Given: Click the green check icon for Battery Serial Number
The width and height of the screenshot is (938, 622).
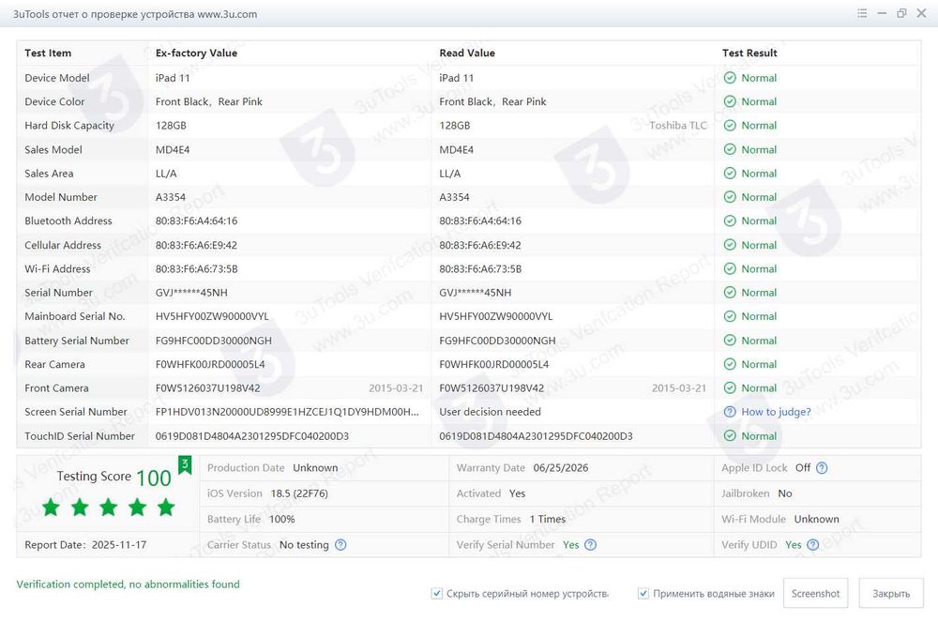Looking at the screenshot, I should [x=730, y=341].
